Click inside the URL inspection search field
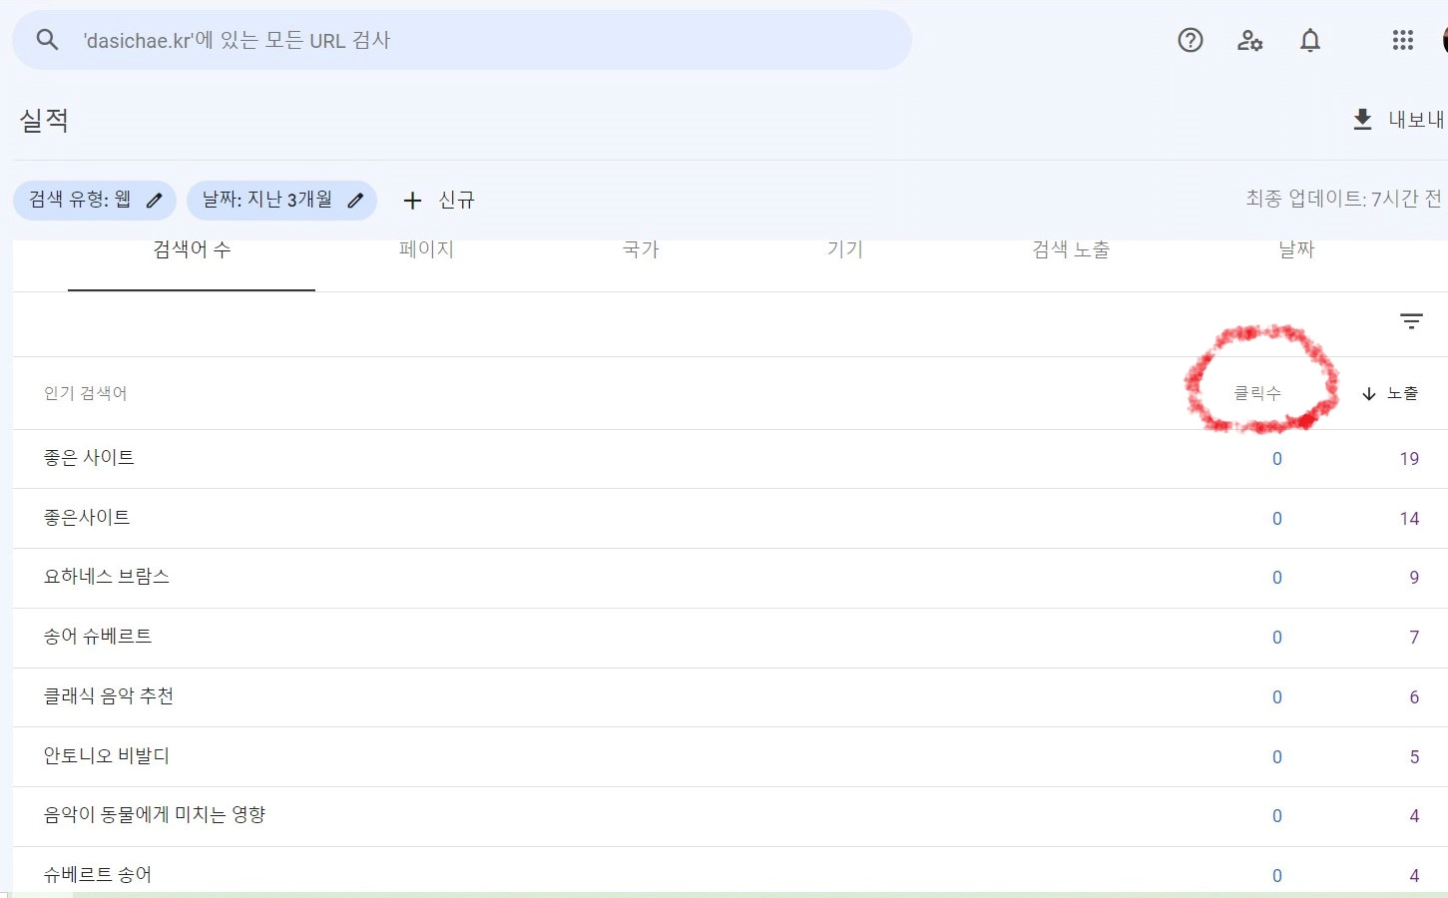This screenshot has width=1448, height=898. point(399,39)
